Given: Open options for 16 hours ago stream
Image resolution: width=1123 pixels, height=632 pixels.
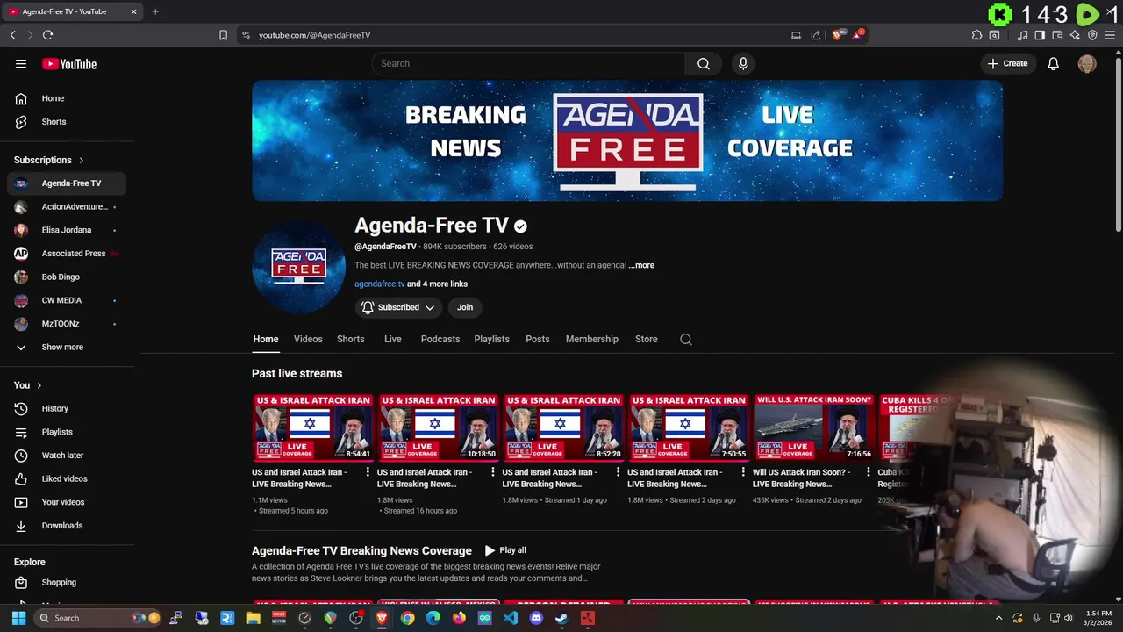Looking at the screenshot, I should coord(492,472).
